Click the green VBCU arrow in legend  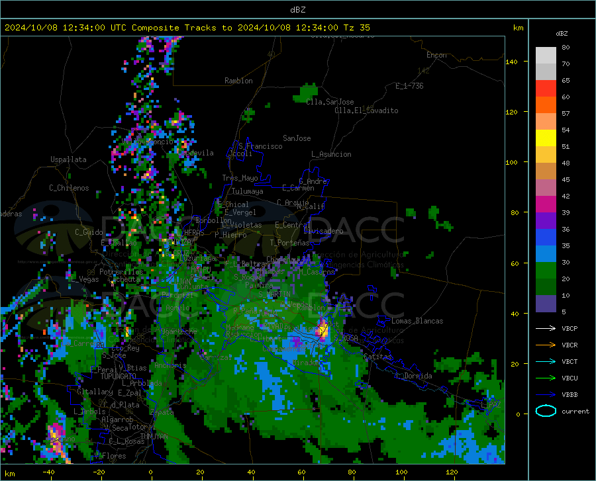tap(546, 378)
